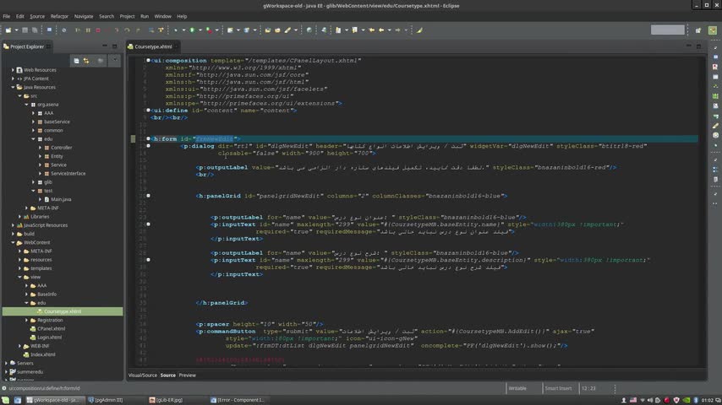Switch to the Visual/Source tab
Screen dimensions: 722x405
click(143, 375)
